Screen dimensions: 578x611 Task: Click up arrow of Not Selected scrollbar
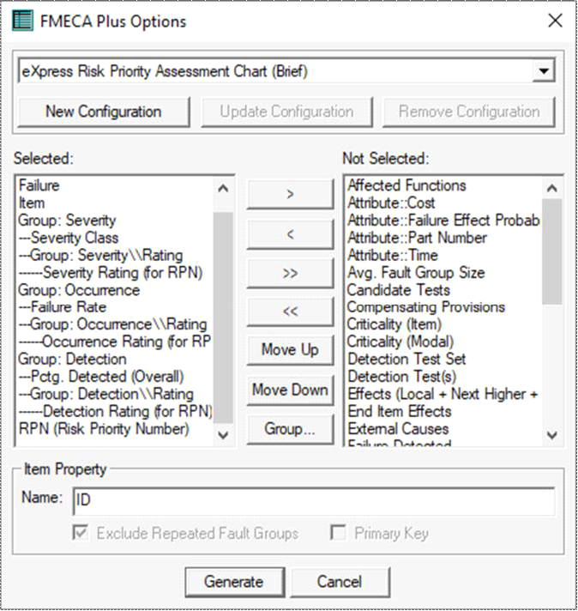pos(552,189)
